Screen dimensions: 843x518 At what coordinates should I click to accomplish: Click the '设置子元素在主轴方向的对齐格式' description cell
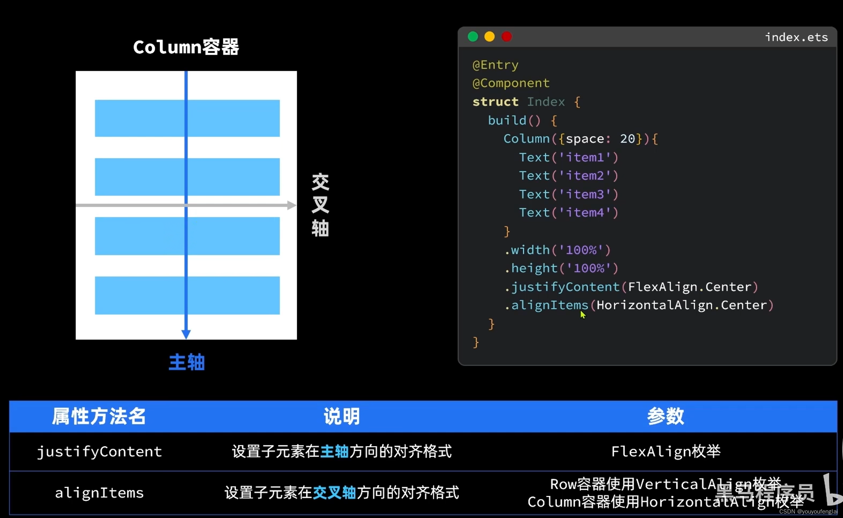pyautogui.click(x=342, y=451)
